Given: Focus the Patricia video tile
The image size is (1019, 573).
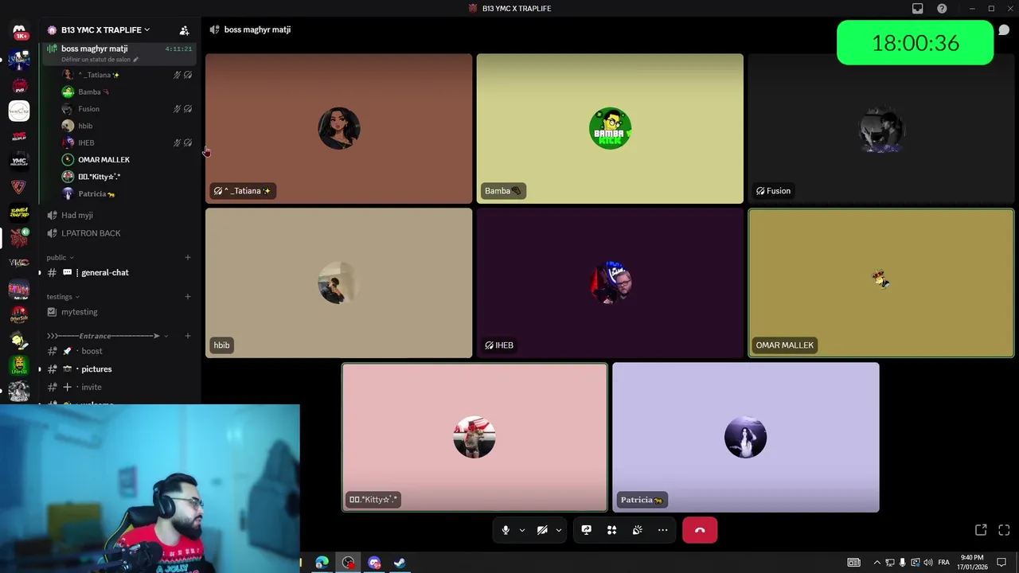Looking at the screenshot, I should click(746, 438).
